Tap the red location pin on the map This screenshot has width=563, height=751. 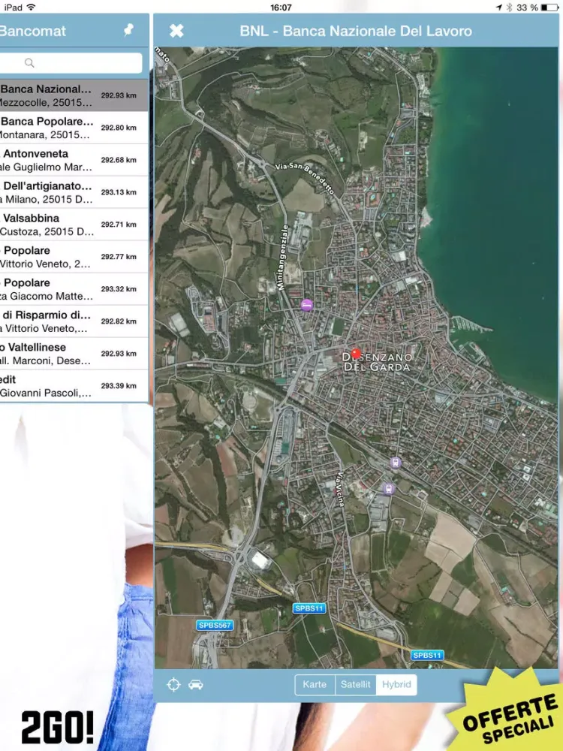(x=356, y=354)
